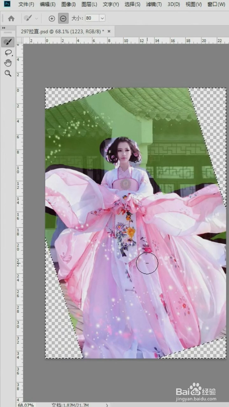This screenshot has height=407, width=229.
Task: Click the Home icon in options bar
Action: coord(11,18)
